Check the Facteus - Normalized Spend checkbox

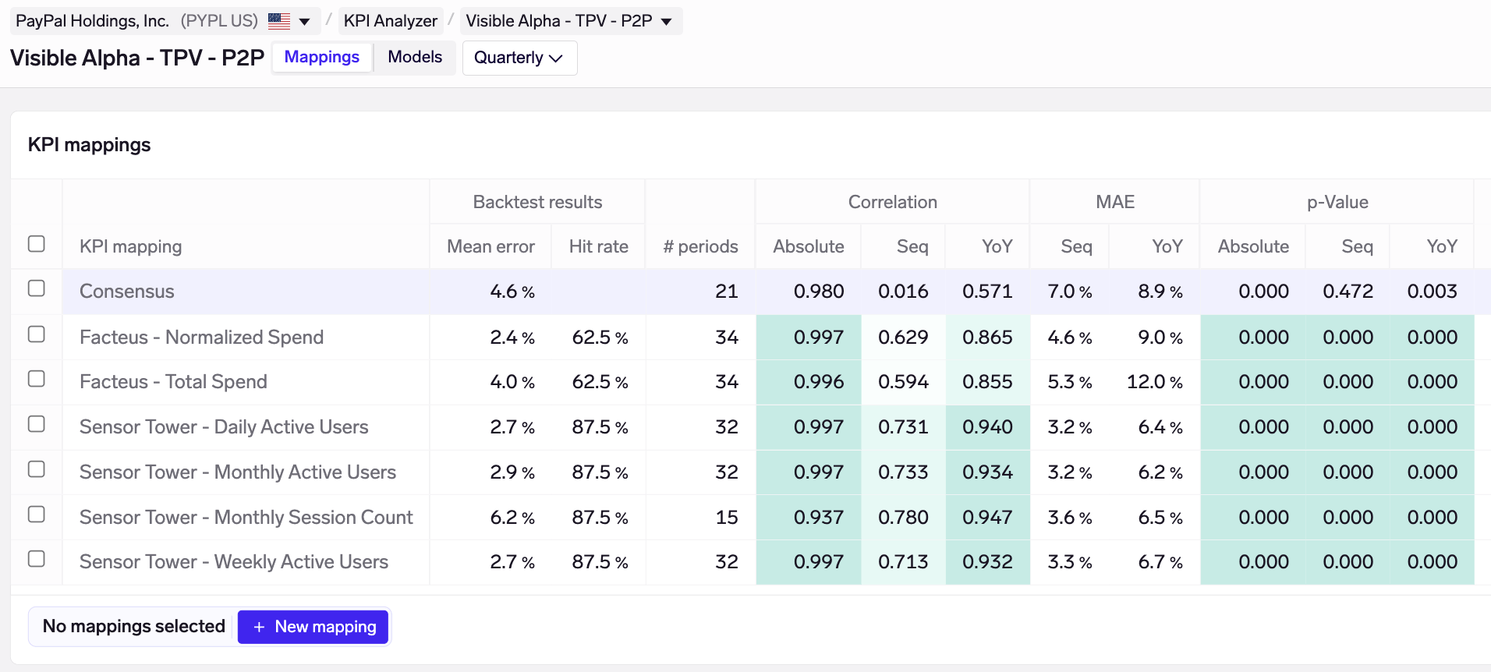pyautogui.click(x=36, y=334)
